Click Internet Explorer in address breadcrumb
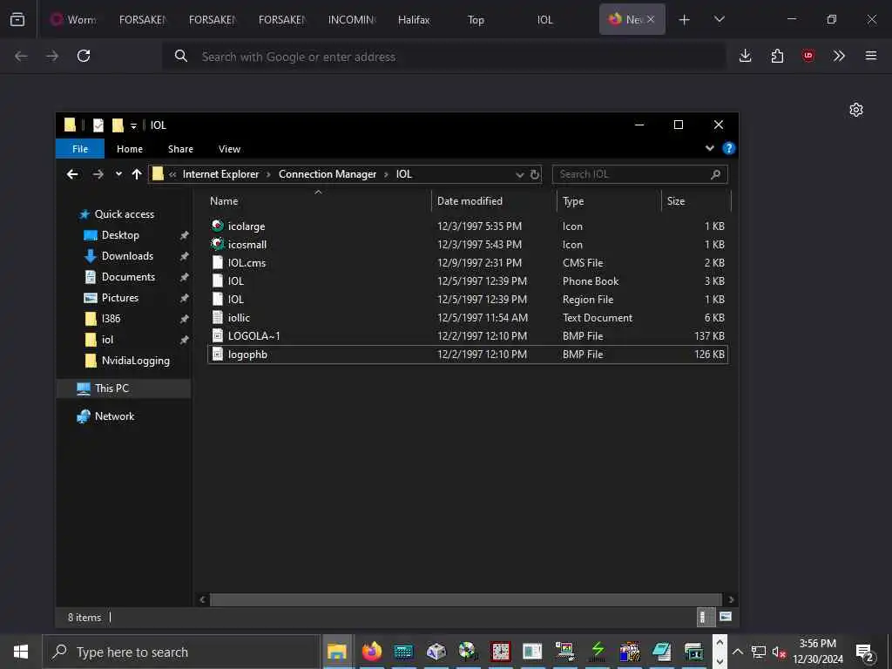892x669 pixels. pyautogui.click(x=220, y=174)
